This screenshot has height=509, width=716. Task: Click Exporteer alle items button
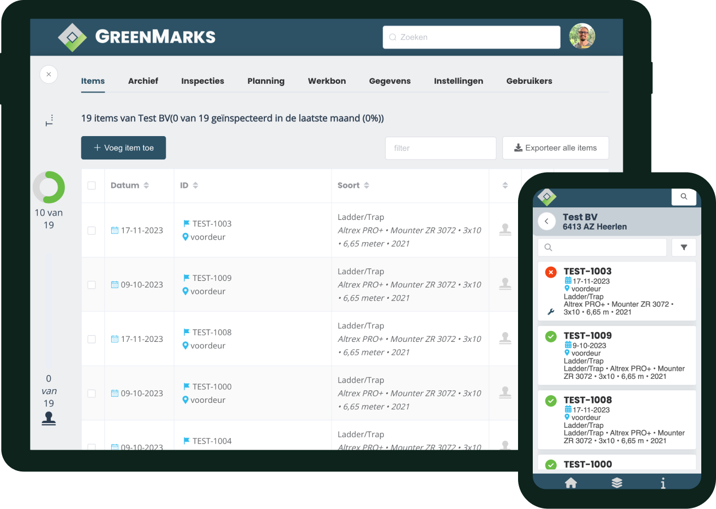555,148
